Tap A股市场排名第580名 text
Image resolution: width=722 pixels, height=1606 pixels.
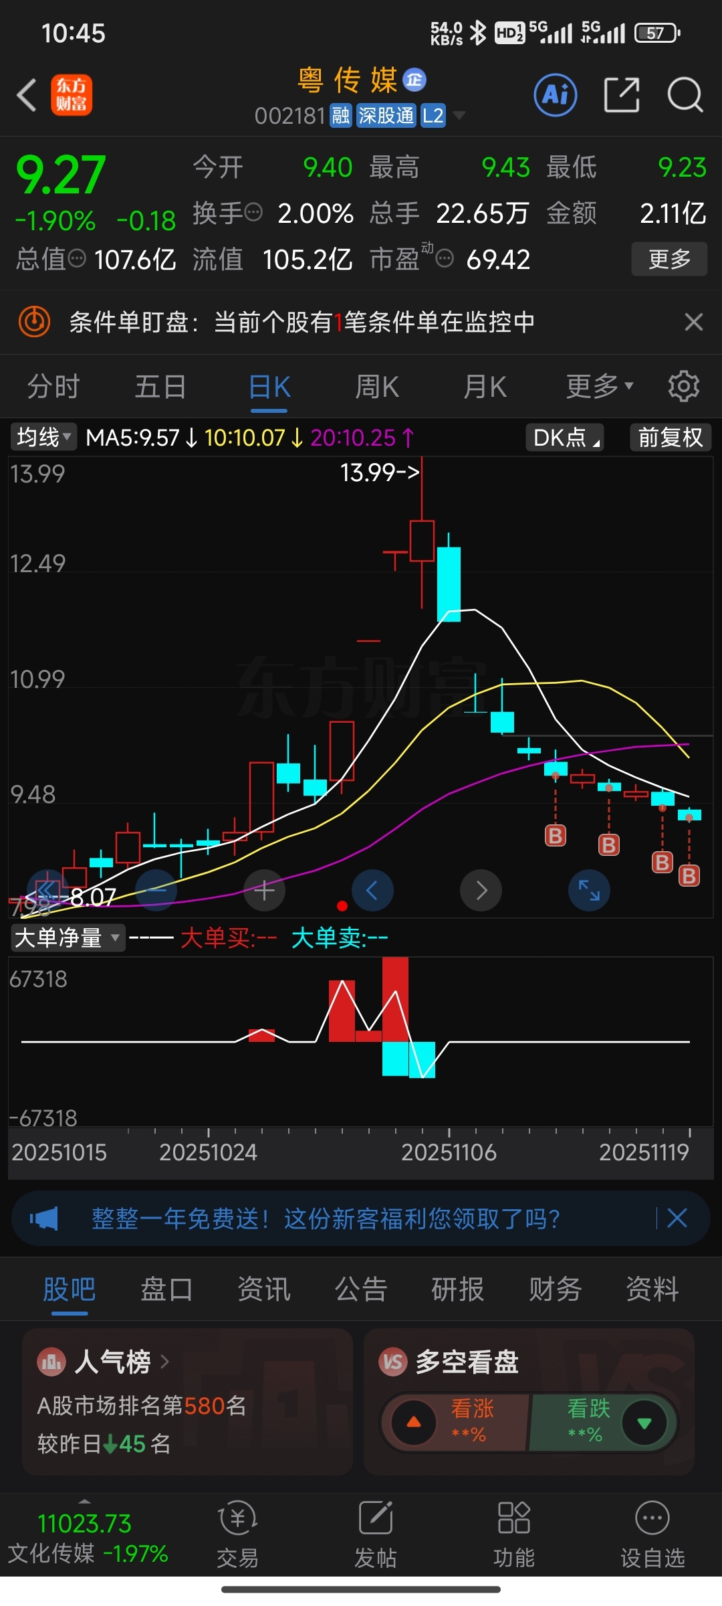pos(142,1405)
